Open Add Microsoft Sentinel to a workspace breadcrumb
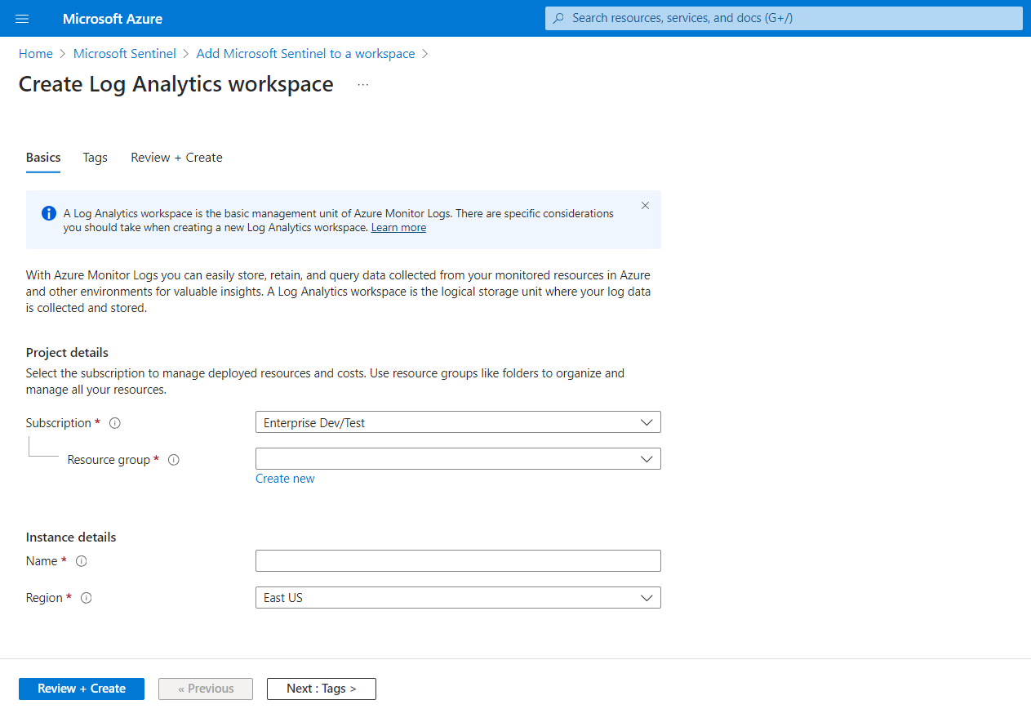 [x=306, y=54]
